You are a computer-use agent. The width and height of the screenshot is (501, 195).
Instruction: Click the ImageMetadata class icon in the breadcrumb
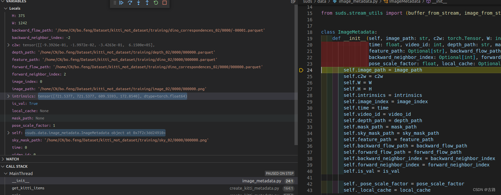[x=386, y=2]
